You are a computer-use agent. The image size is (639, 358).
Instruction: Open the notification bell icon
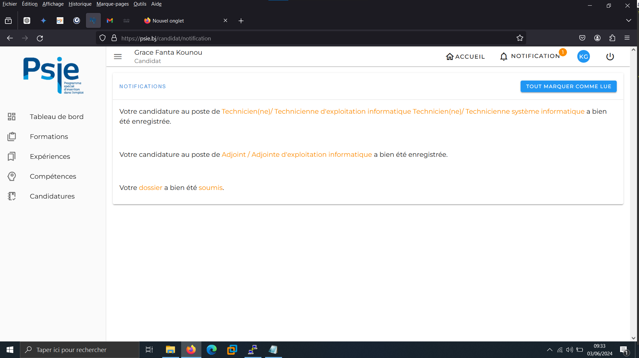pos(504,57)
